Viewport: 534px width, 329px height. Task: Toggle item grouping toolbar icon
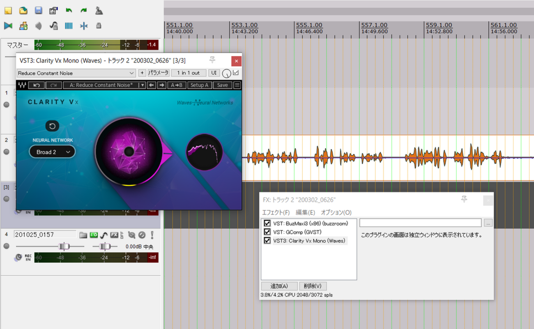23,26
